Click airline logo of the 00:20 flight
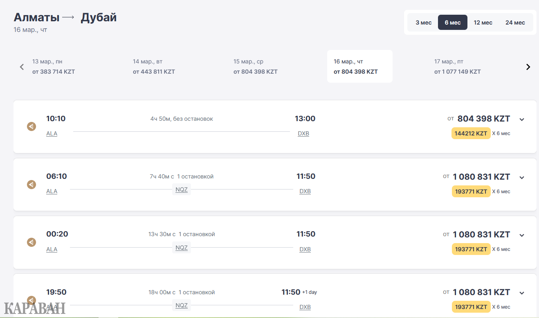 pos(31,242)
